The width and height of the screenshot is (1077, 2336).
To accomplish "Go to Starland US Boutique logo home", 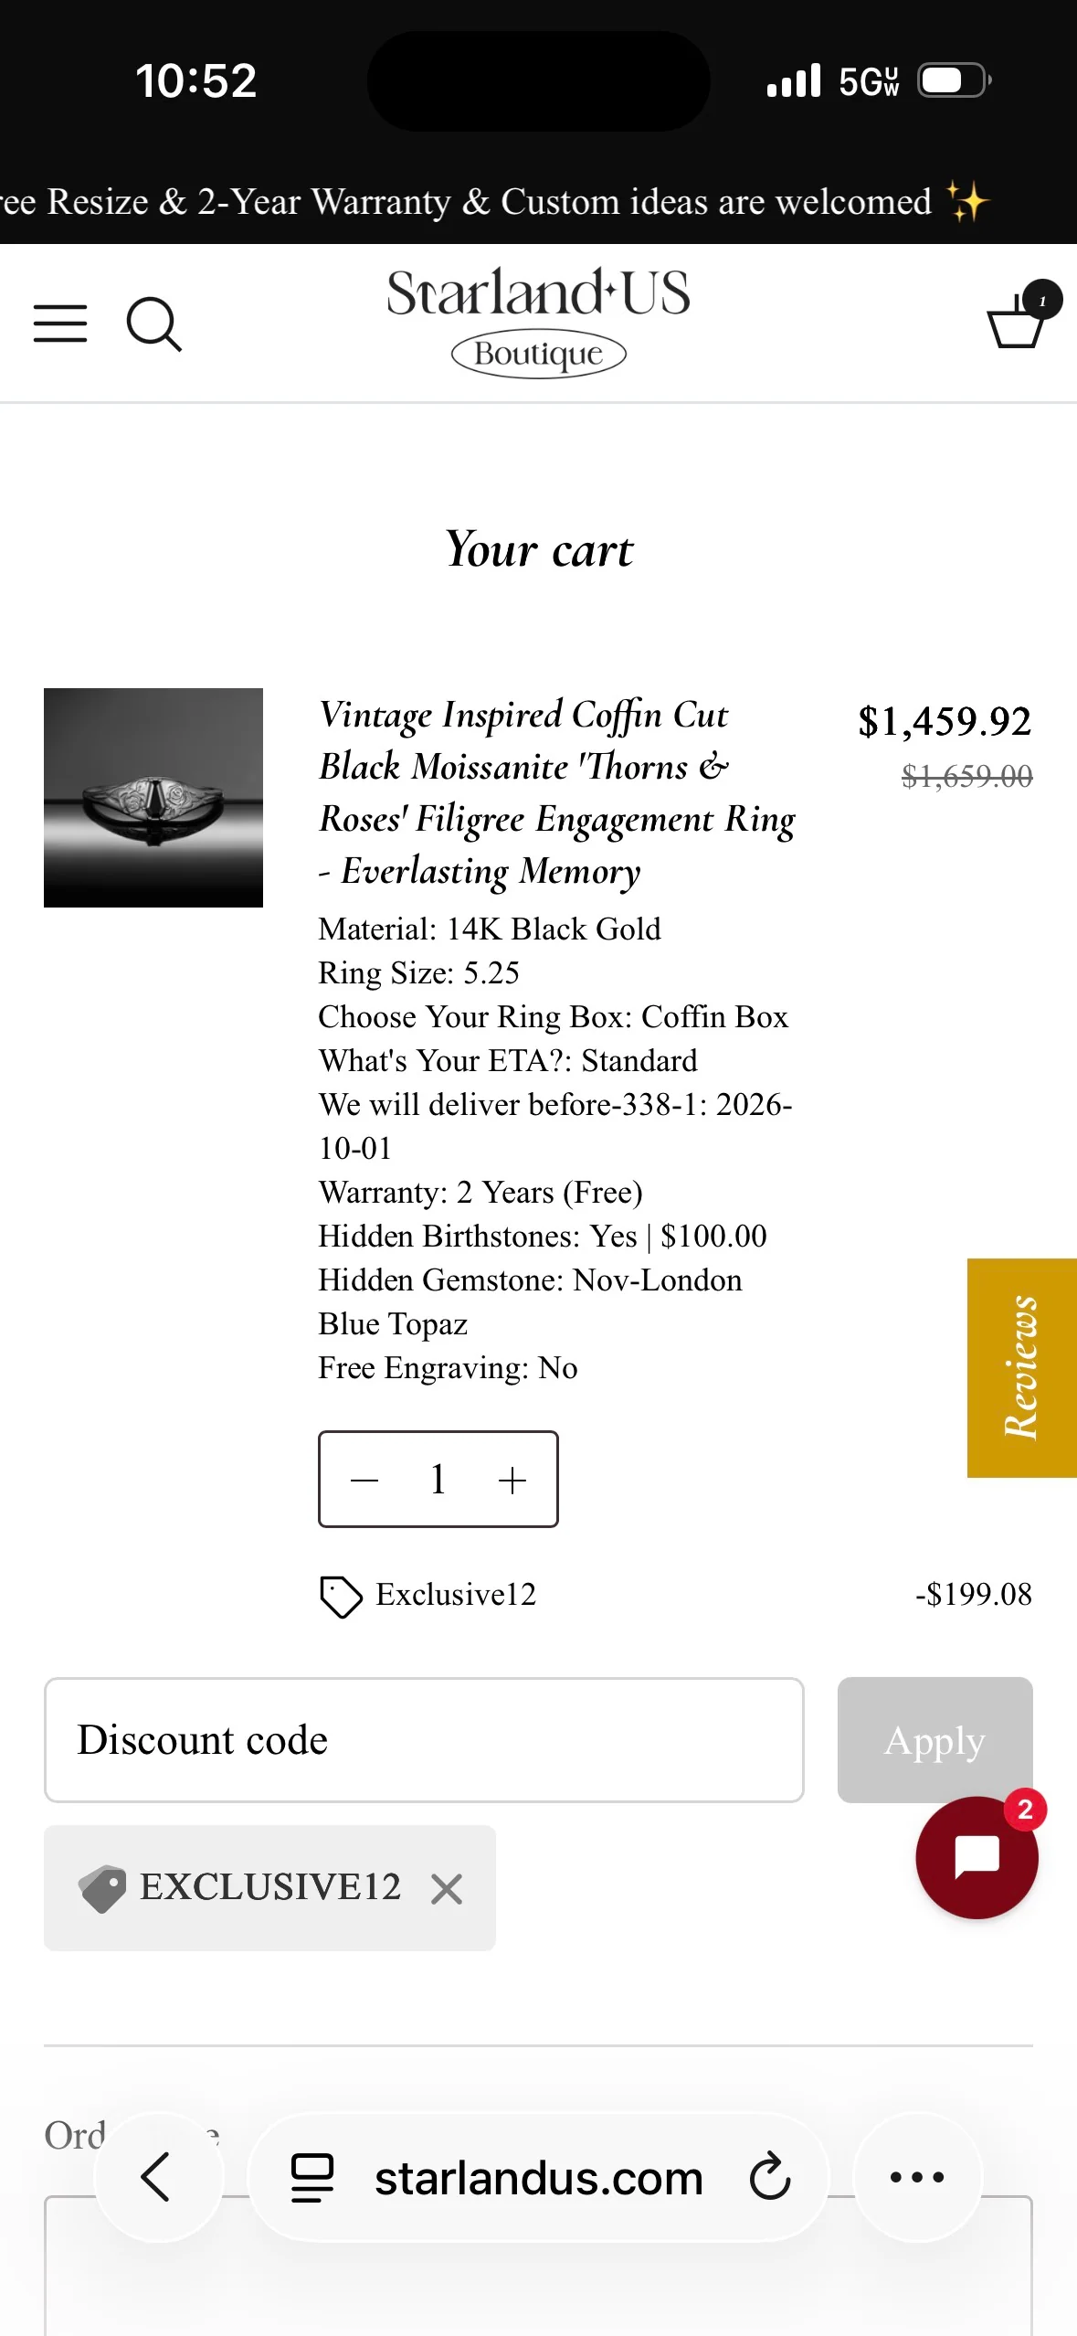I will click(538, 321).
